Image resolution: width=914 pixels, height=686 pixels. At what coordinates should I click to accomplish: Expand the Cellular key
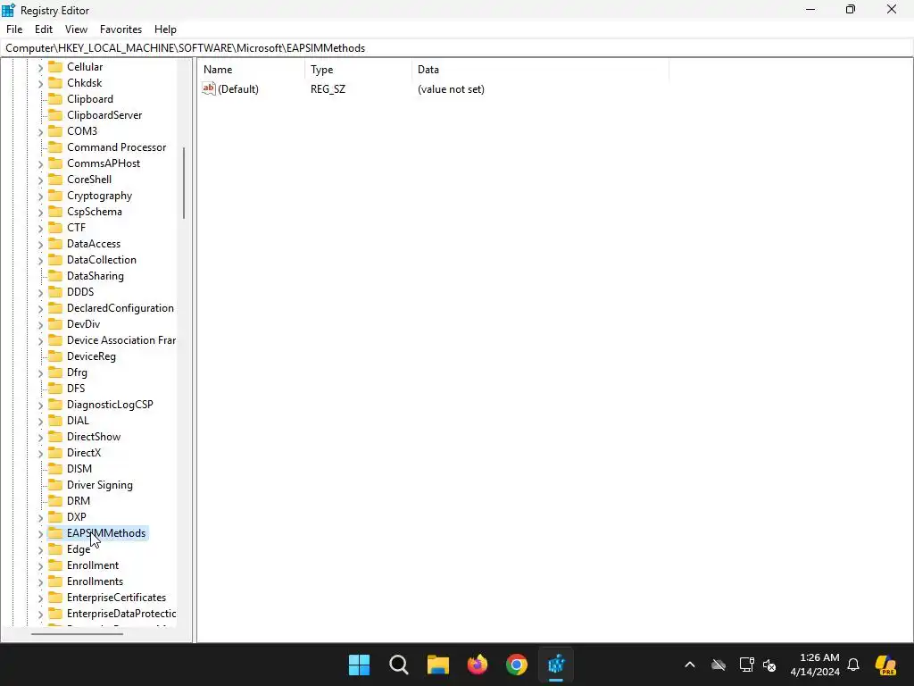(x=40, y=68)
